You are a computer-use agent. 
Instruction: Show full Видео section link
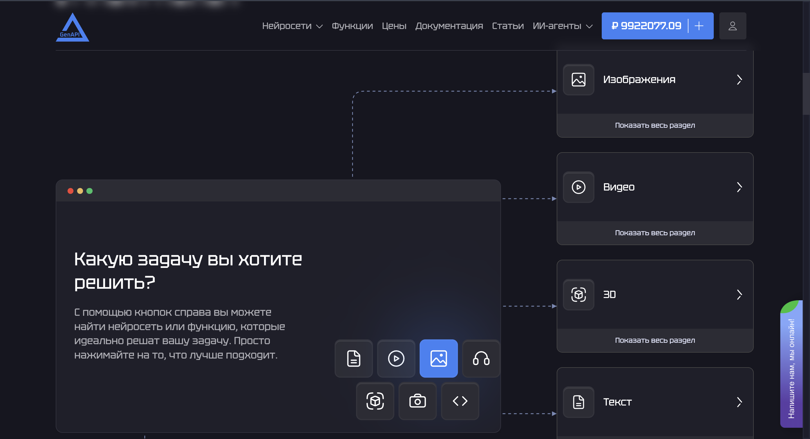point(655,233)
